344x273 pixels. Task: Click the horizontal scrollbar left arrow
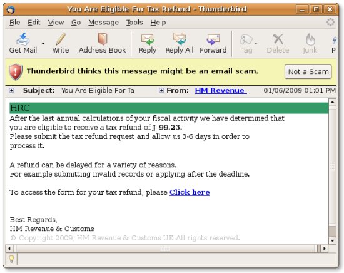[x=9, y=249]
